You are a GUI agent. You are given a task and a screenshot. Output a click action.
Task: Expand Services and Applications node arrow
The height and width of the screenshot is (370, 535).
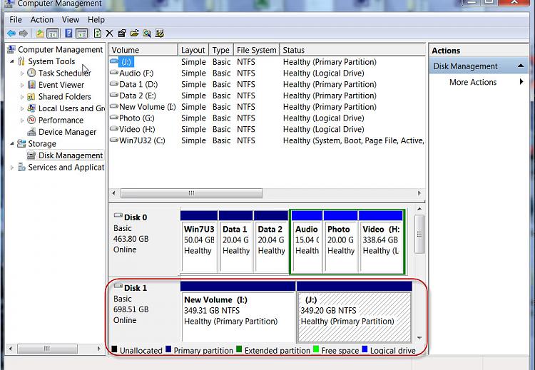pos(12,168)
